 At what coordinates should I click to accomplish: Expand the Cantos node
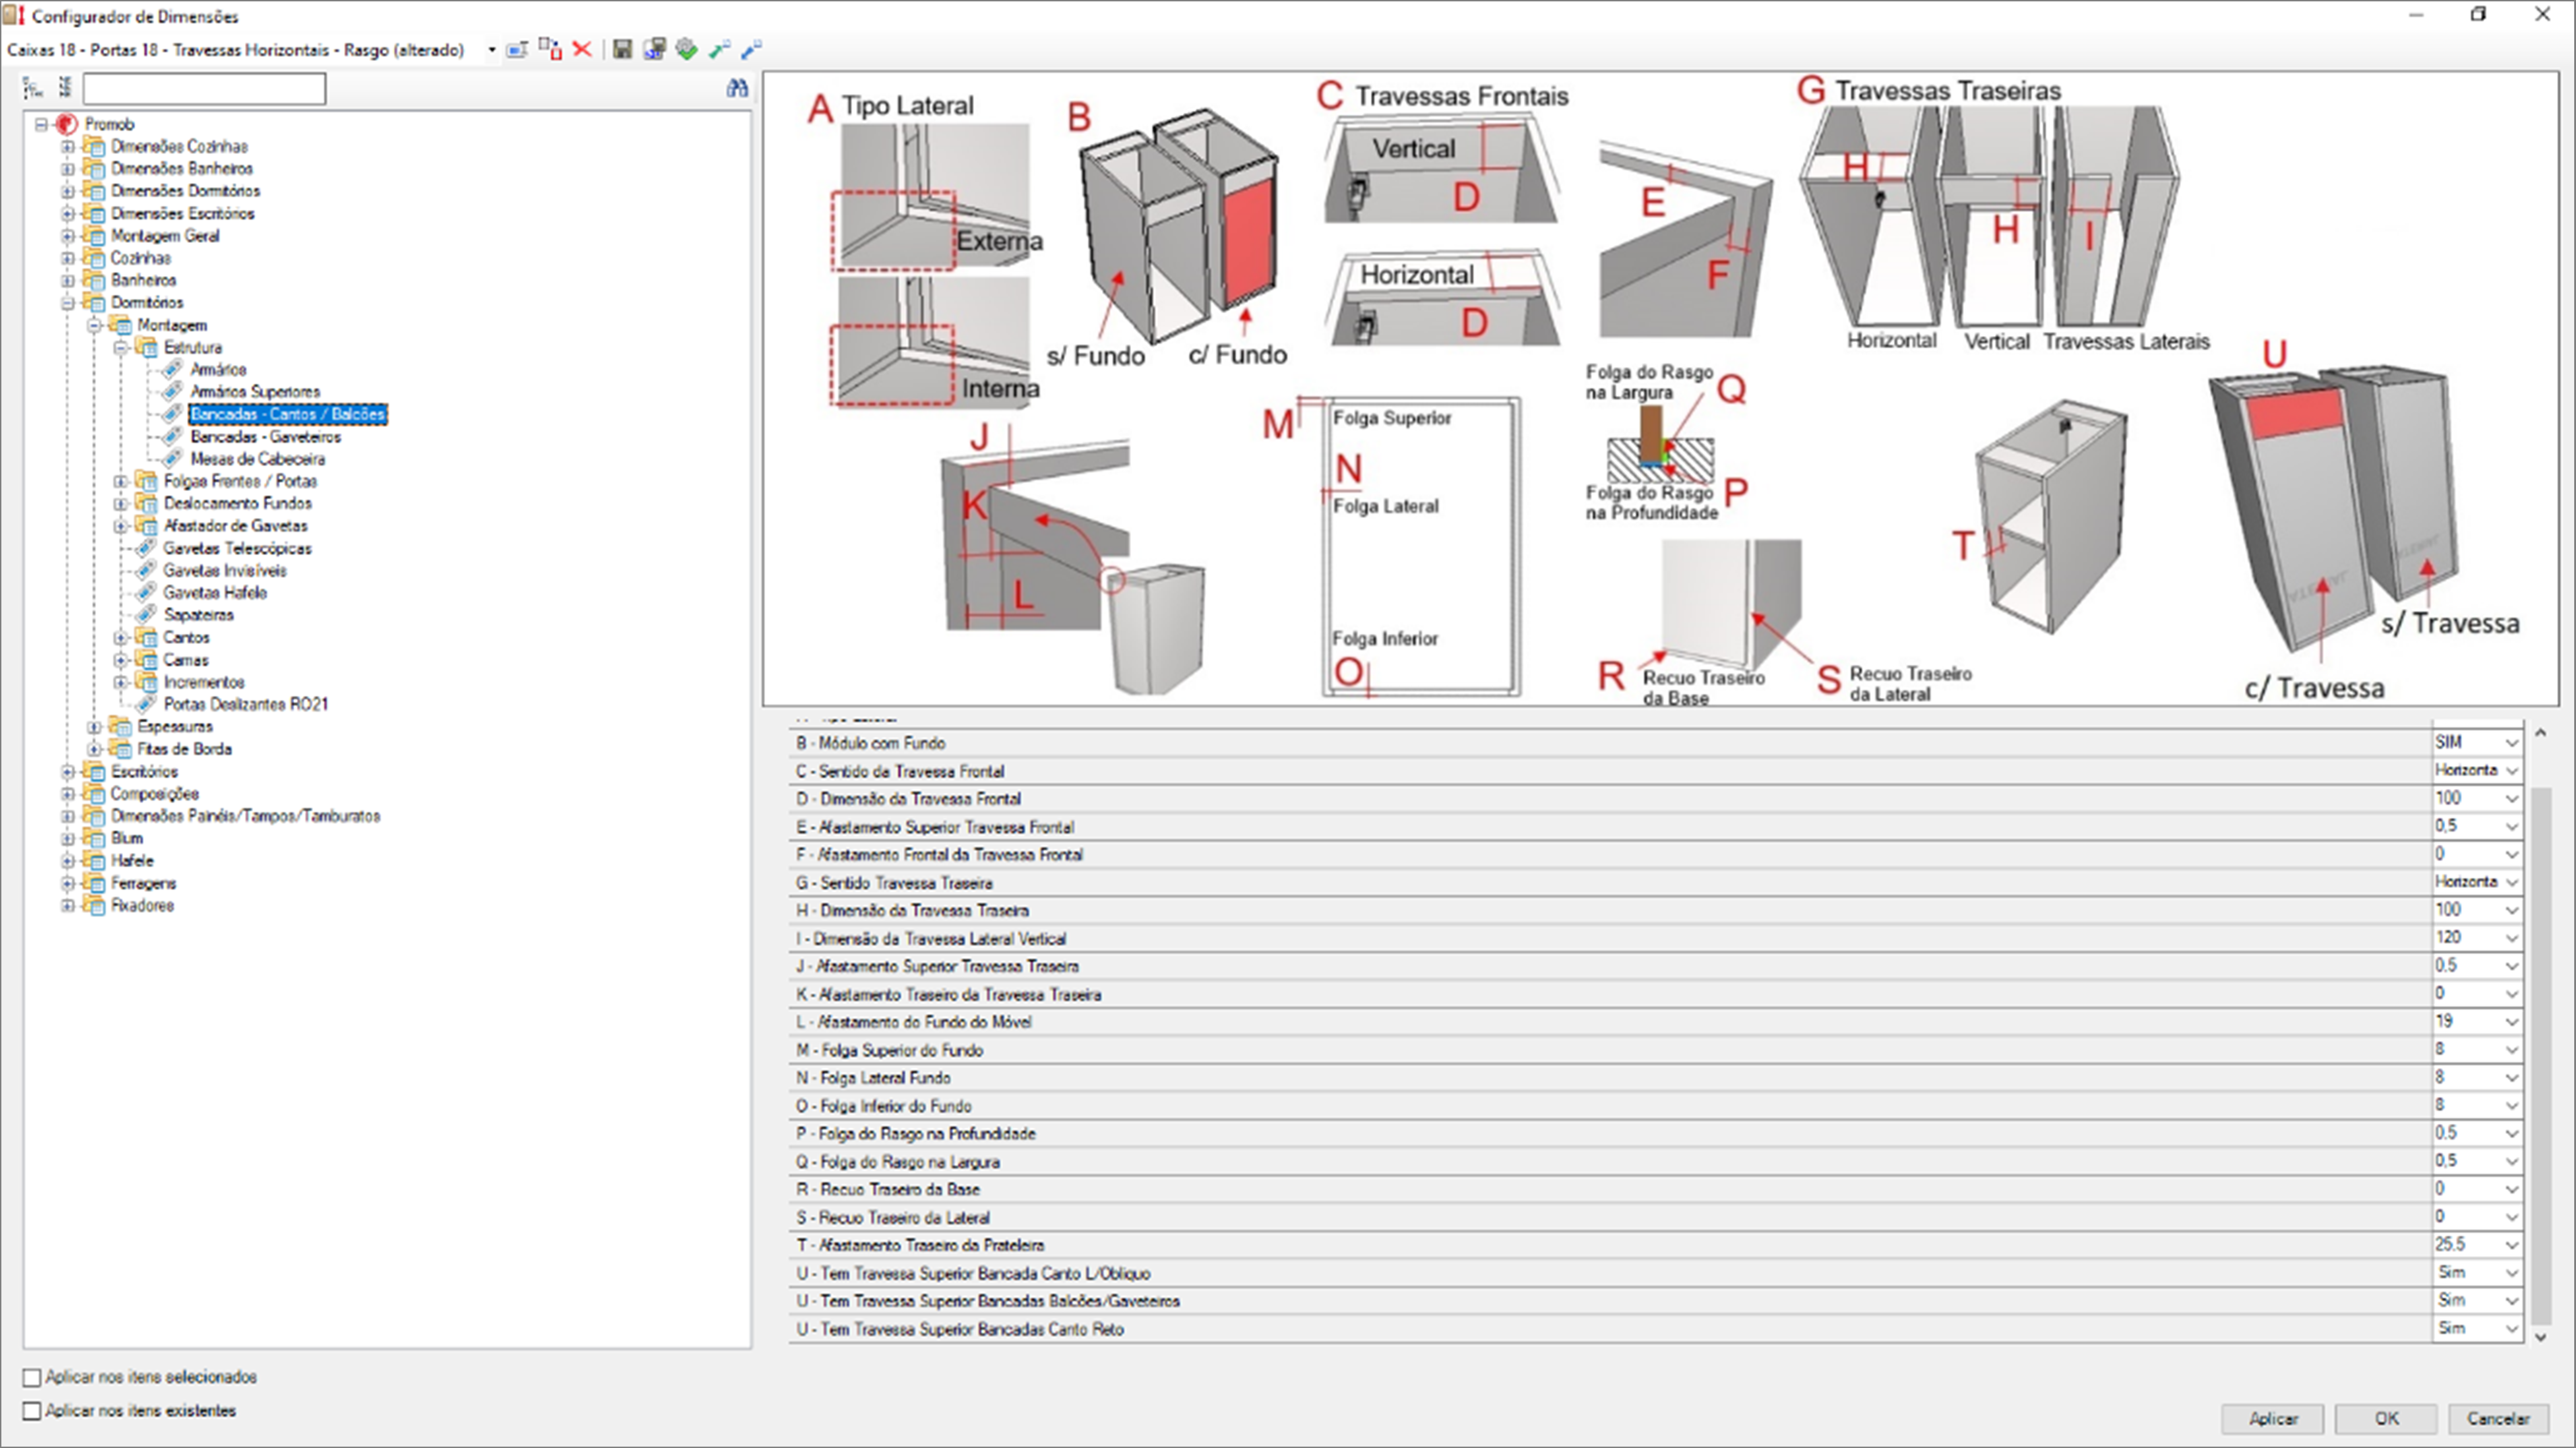click(121, 638)
